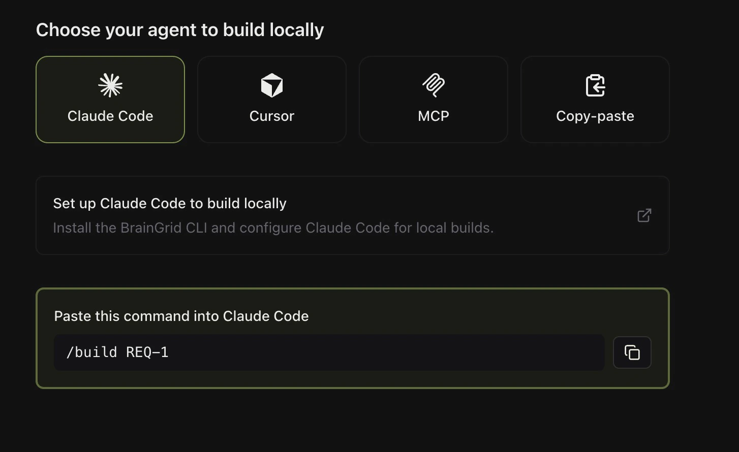Select the /build REQ-1 command text
The image size is (739, 452).
pyautogui.click(x=118, y=352)
